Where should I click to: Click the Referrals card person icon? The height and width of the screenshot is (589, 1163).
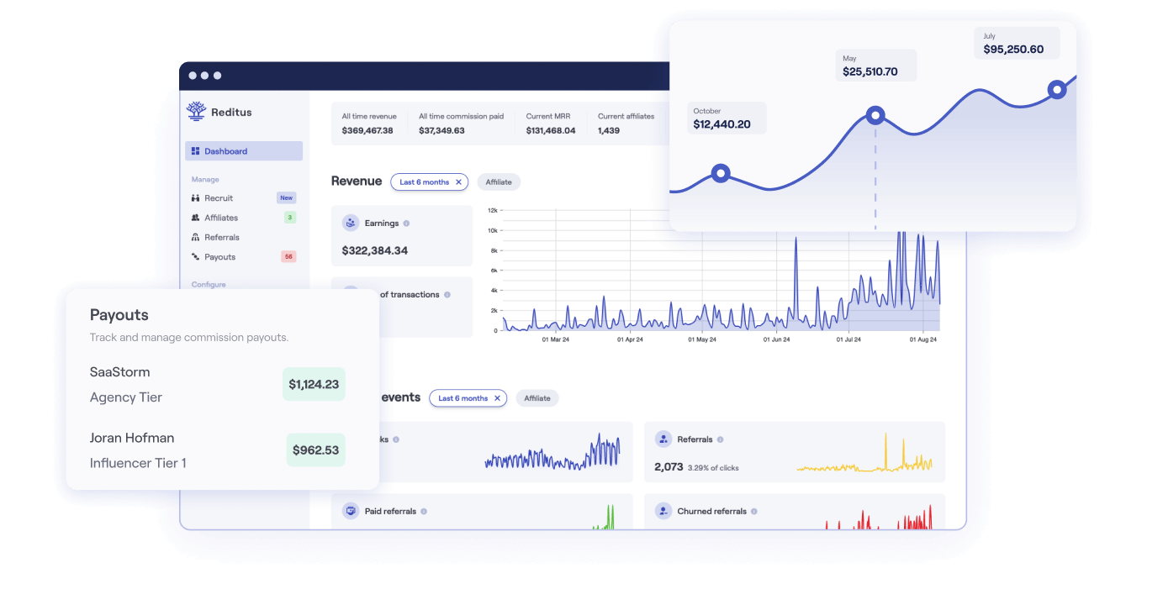coord(663,439)
